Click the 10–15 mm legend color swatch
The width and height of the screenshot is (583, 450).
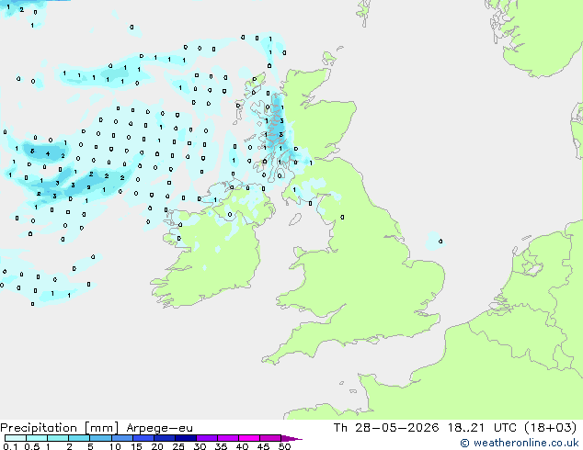click(121, 438)
